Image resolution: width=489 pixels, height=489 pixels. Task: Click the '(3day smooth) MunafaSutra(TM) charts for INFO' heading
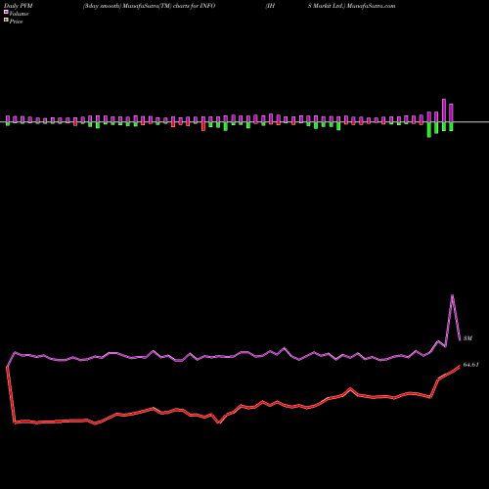pos(149,6)
